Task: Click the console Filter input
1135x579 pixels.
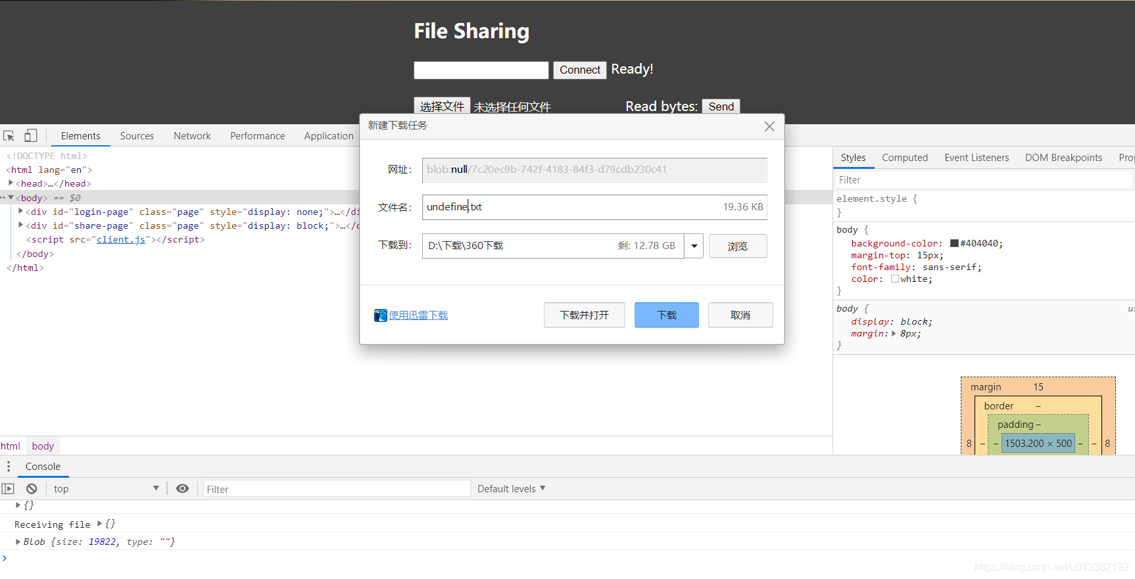Action: 337,489
